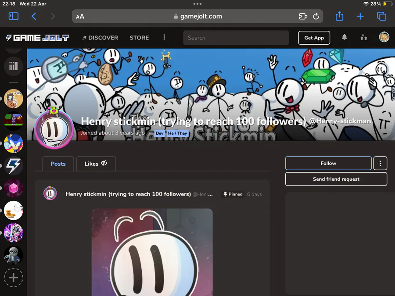
Task: Open the Safari share sheet icon
Action: pos(340,16)
